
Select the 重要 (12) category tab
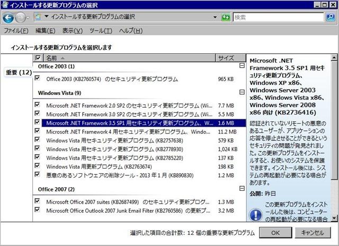[x=19, y=72]
